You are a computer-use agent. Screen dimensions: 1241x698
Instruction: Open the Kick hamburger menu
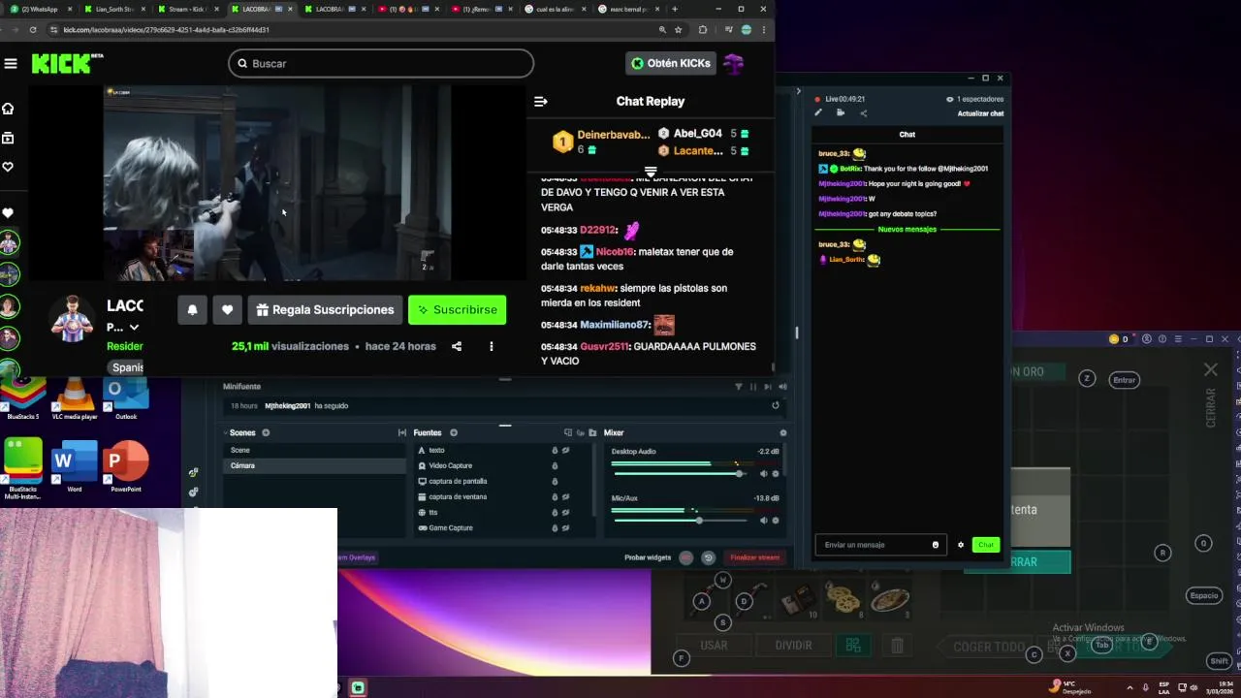(x=11, y=64)
